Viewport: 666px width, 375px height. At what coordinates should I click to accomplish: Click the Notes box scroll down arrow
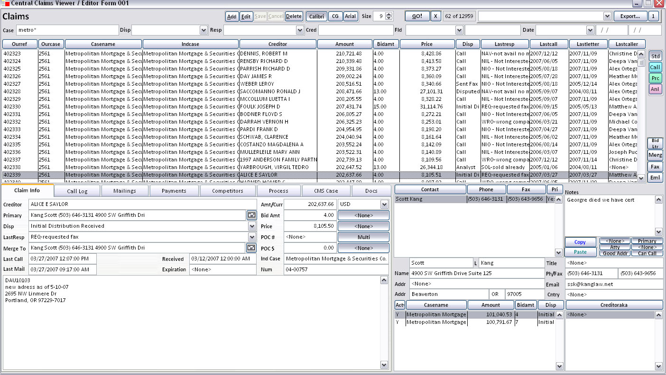[659, 232]
